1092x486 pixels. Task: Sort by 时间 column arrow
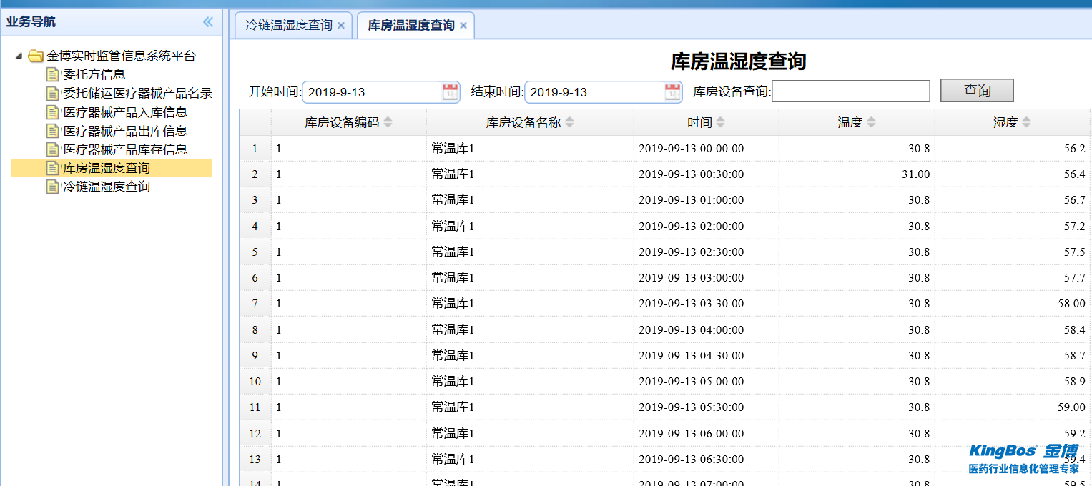[720, 122]
